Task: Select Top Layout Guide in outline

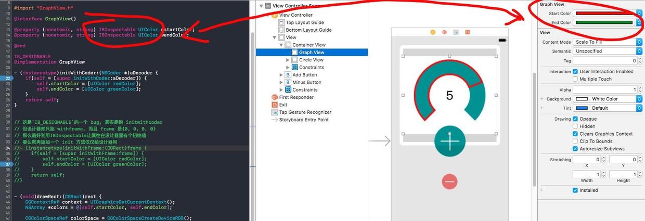Action: [x=304, y=22]
